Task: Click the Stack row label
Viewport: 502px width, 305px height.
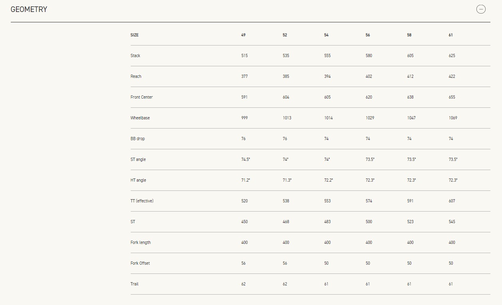Action: 135,56
